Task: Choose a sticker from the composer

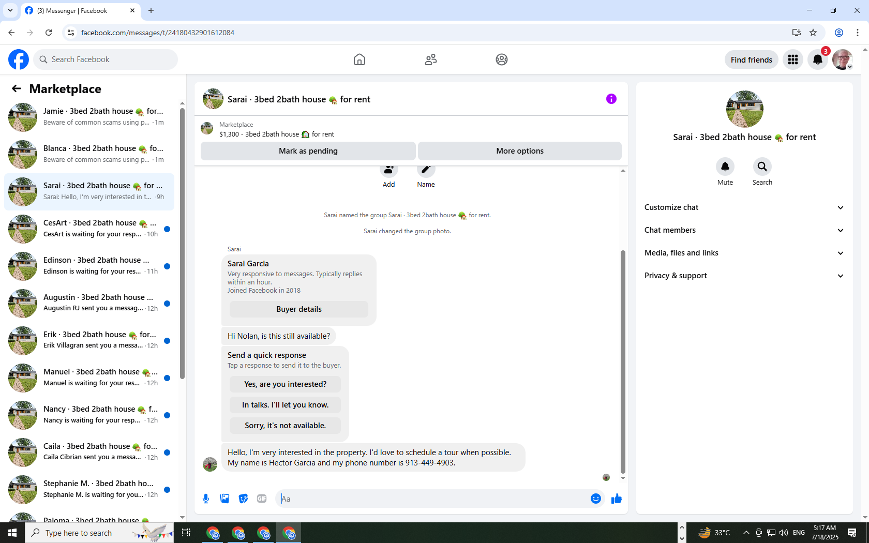Action: click(243, 499)
